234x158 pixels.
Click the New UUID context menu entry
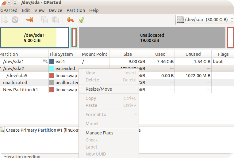109,154
